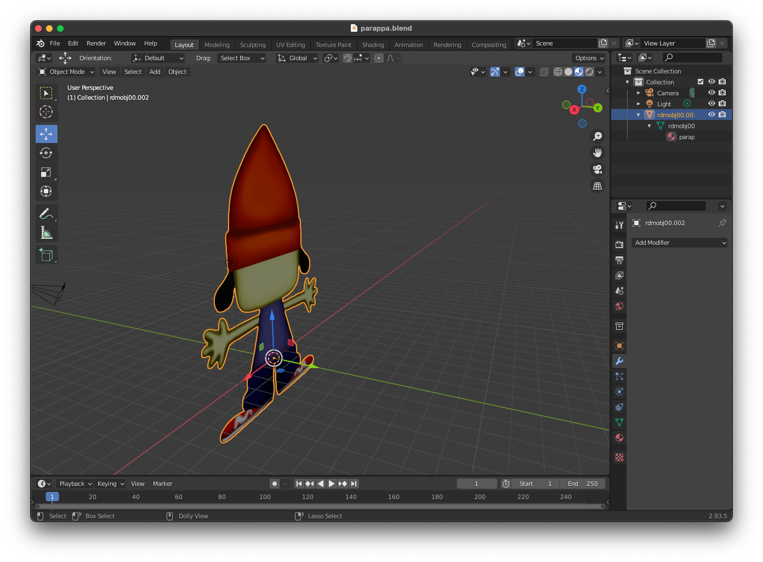
Task: Expand the Camera tree item
Action: [x=638, y=93]
